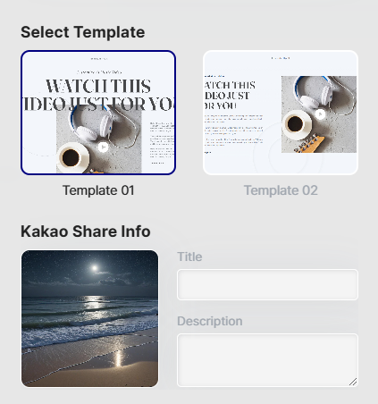Click the greyed Template 02 caption label
Image resolution: width=378 pixels, height=404 pixels.
tap(281, 190)
